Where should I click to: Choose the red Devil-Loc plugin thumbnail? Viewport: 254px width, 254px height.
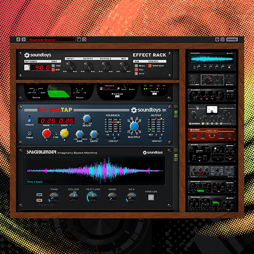[x=211, y=135]
